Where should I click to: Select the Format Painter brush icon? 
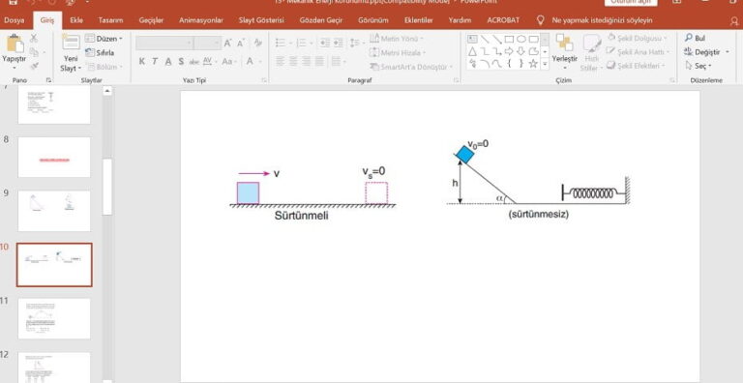[34, 67]
